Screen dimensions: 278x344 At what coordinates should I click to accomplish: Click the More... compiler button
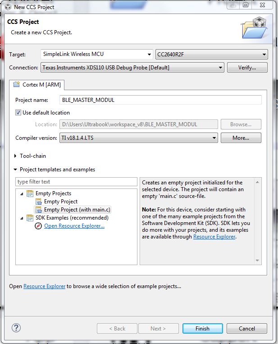(x=241, y=138)
